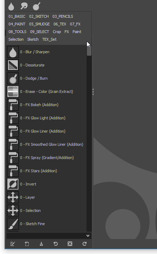Select the Dodge / Burn preset
Viewport: 157px width, 254px height.
coord(47,78)
